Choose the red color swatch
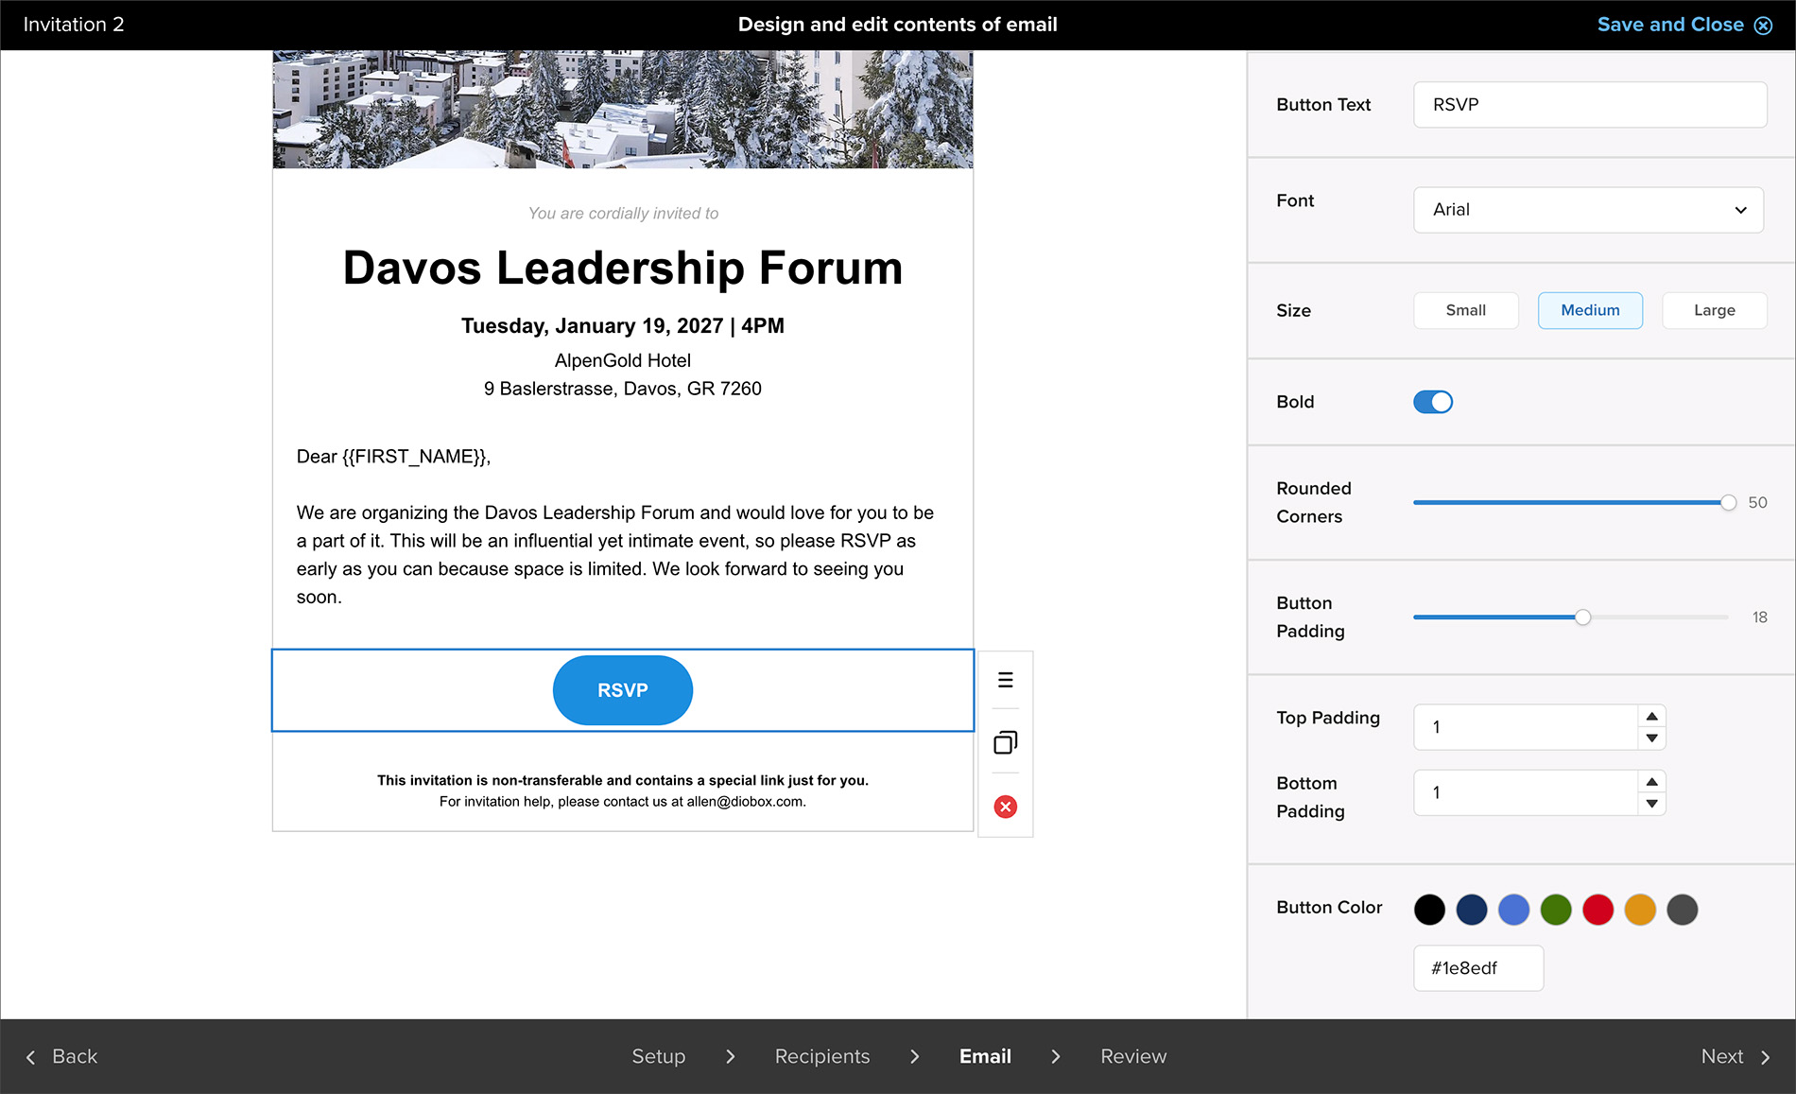 click(1597, 910)
